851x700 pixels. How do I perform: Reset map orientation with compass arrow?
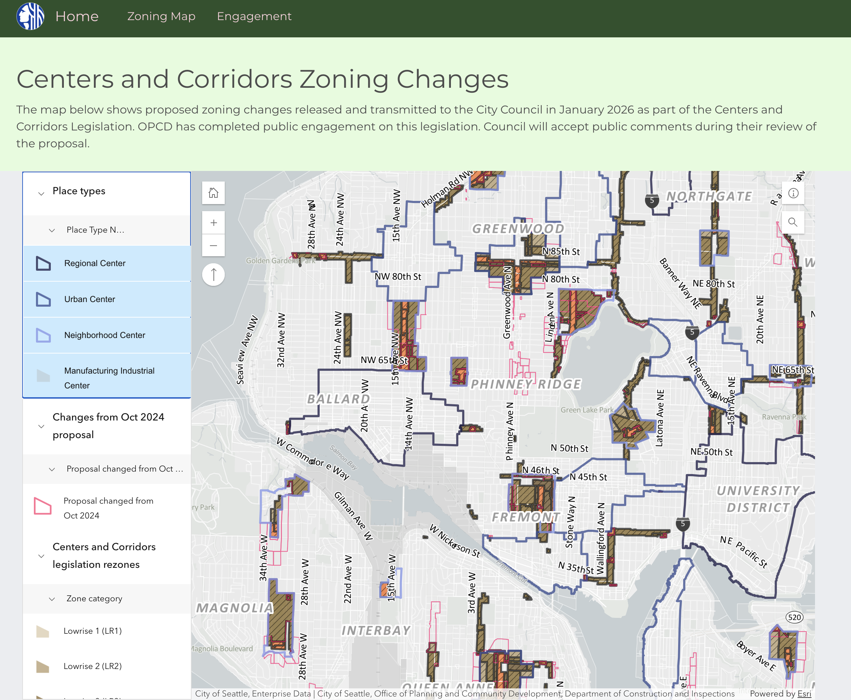[x=213, y=275]
